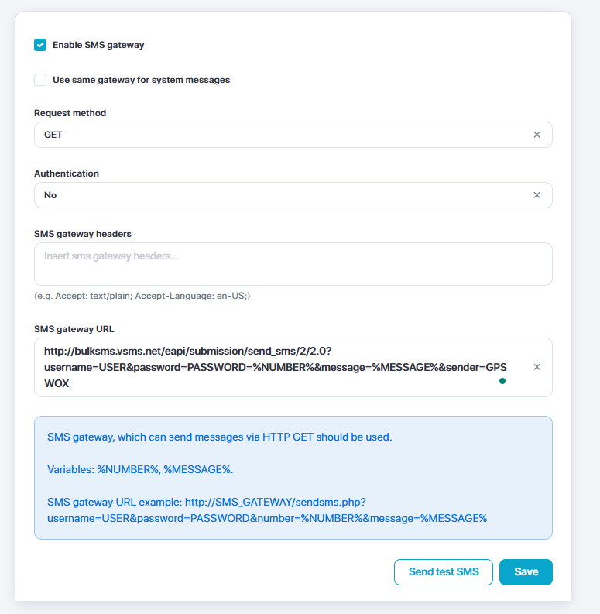Open the Authentication dropdown showing No
600x614 pixels.
pyautogui.click(x=279, y=195)
